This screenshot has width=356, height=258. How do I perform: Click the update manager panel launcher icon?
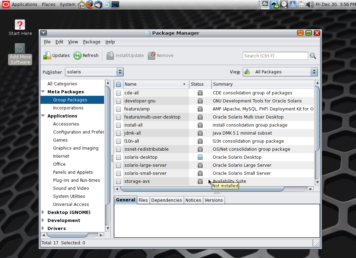click(x=107, y=4)
